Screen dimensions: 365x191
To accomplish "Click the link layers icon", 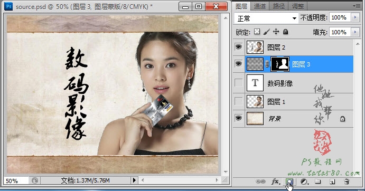I will click(260, 182).
